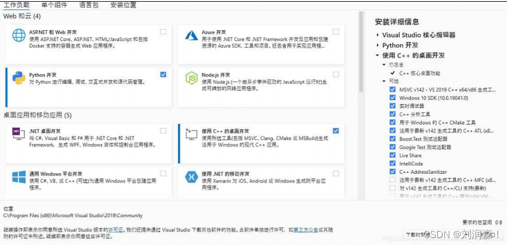Enable the 使用 .NET 的移动开发 checkbox
This screenshot has height=245, width=507.
(336, 174)
